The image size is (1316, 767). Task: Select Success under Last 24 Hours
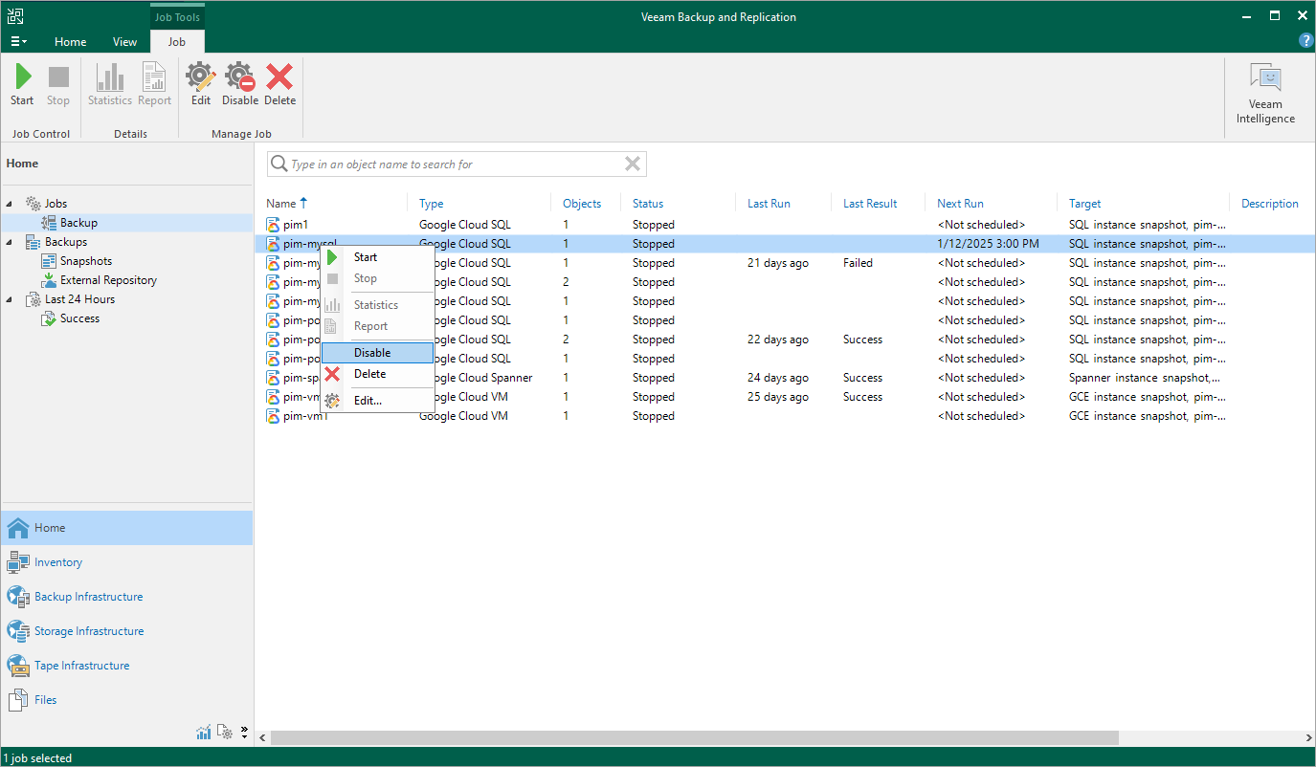click(x=79, y=318)
